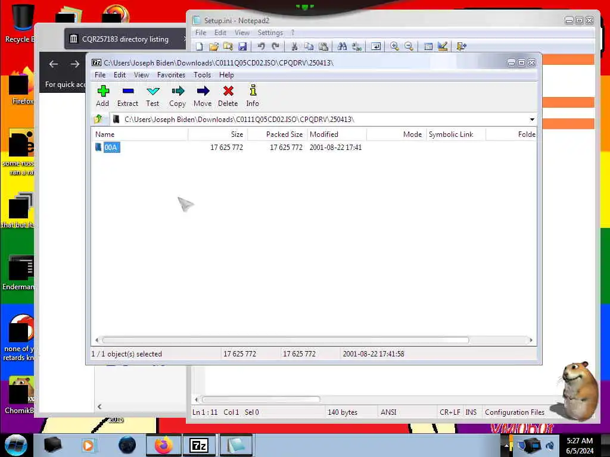Click the Zoom In magnifier in Notepad2

(x=394, y=46)
